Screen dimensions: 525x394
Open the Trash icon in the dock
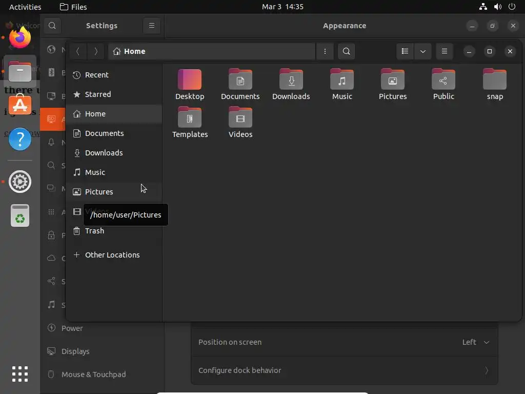tap(20, 215)
